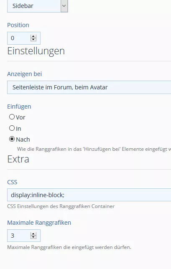Click the Einfügen label
Viewport: 171px width, 269px height.
[x=19, y=107]
